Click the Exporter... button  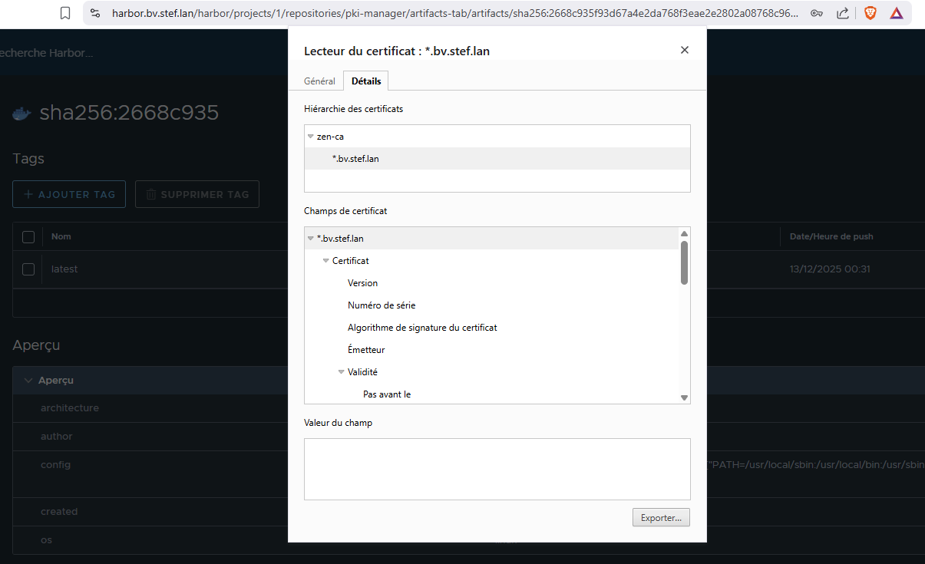point(661,518)
